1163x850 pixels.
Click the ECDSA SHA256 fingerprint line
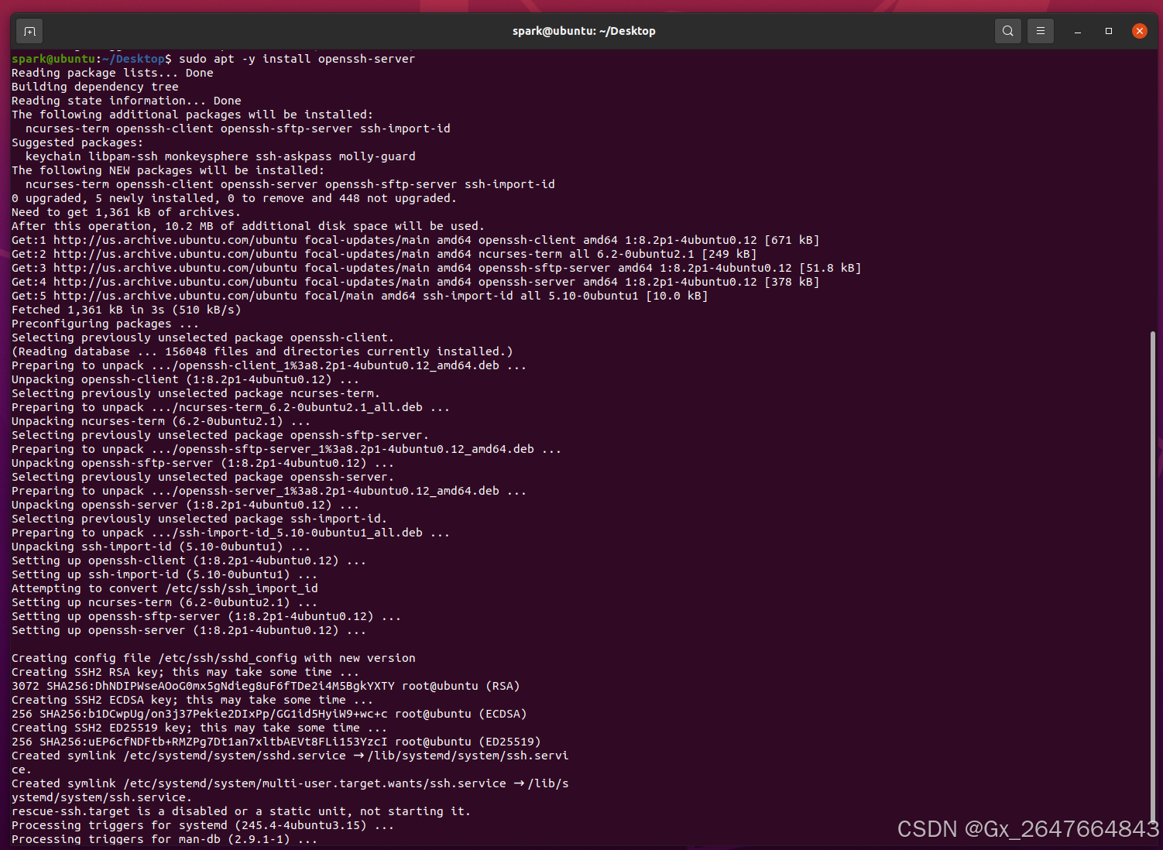tap(269, 714)
